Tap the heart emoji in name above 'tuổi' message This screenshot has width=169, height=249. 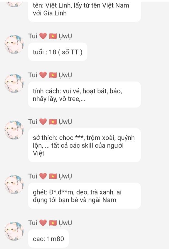43,36
